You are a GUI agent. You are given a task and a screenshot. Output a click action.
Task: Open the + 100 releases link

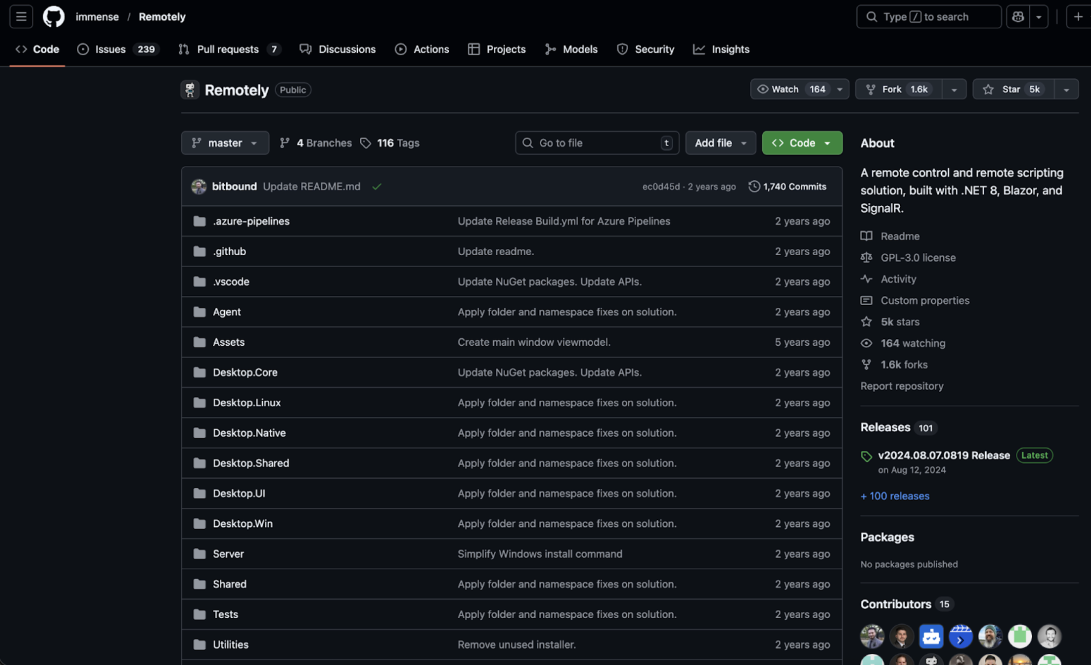click(x=895, y=496)
